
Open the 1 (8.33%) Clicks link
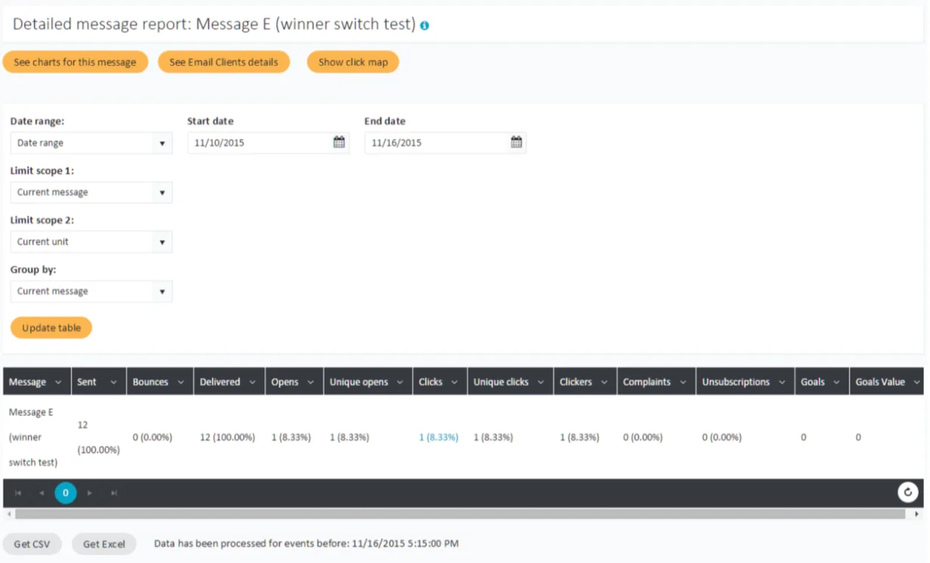click(x=438, y=437)
